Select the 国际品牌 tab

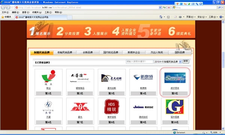tap(180, 52)
